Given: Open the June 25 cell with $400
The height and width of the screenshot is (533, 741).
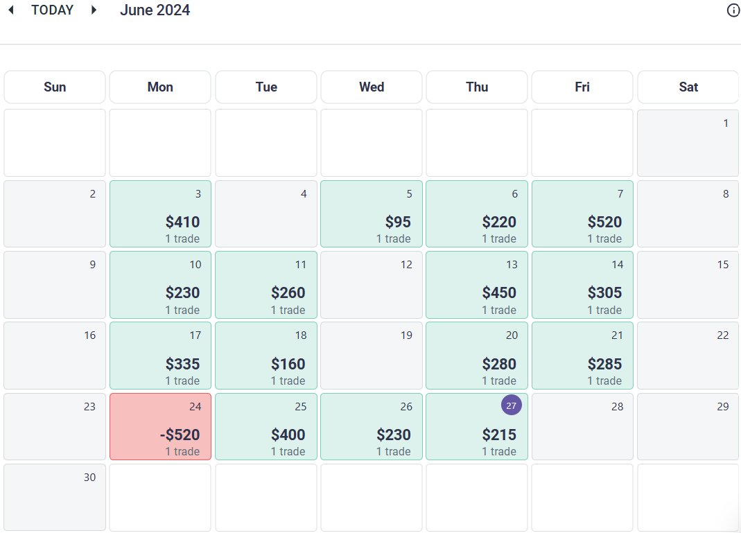Looking at the screenshot, I should (265, 426).
